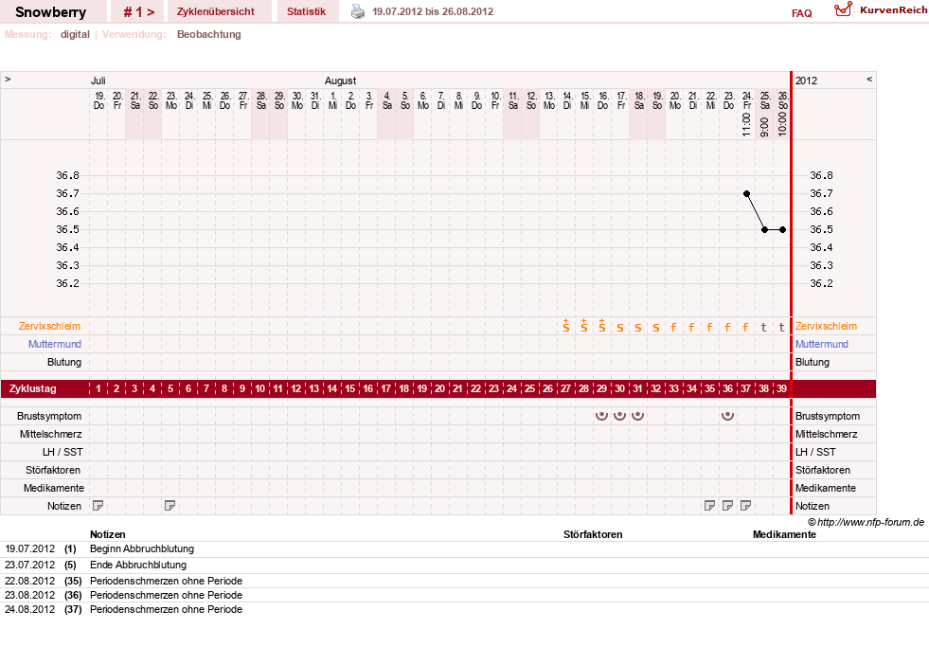Click the S+ mucus symbol on day 28
Viewport: 929px width, 647px height.
click(584, 325)
